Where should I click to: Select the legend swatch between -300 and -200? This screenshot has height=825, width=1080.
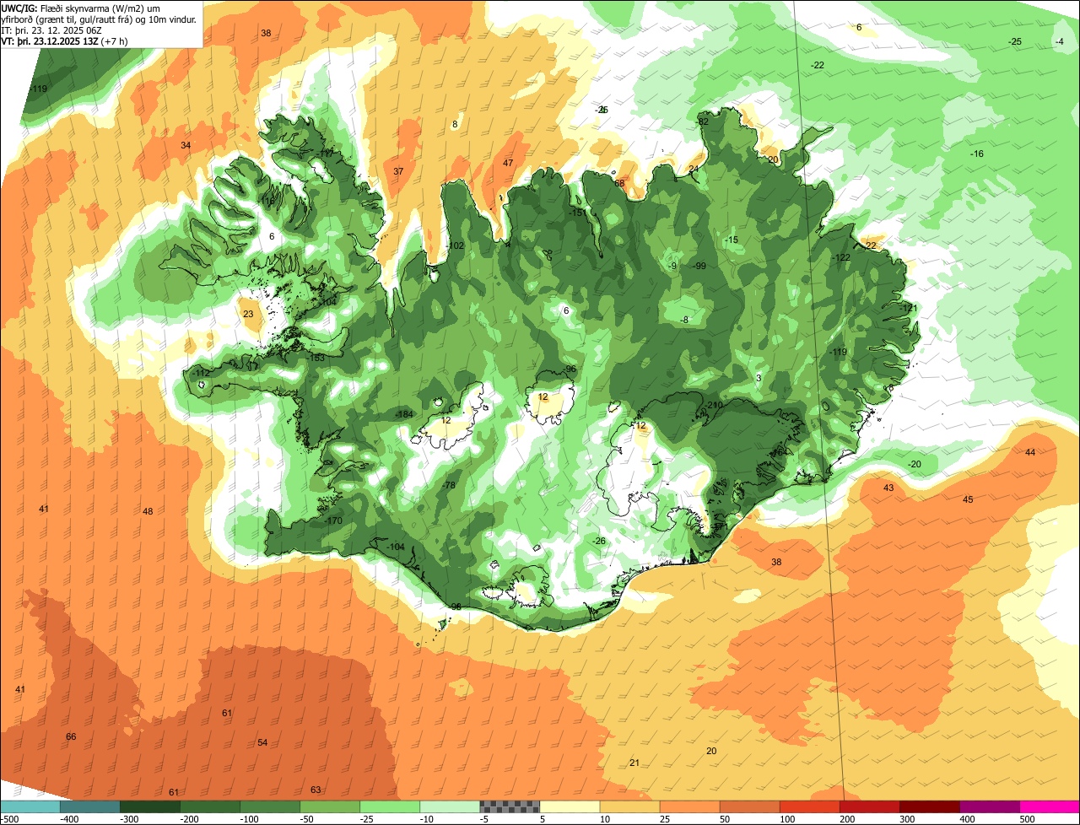150,806
